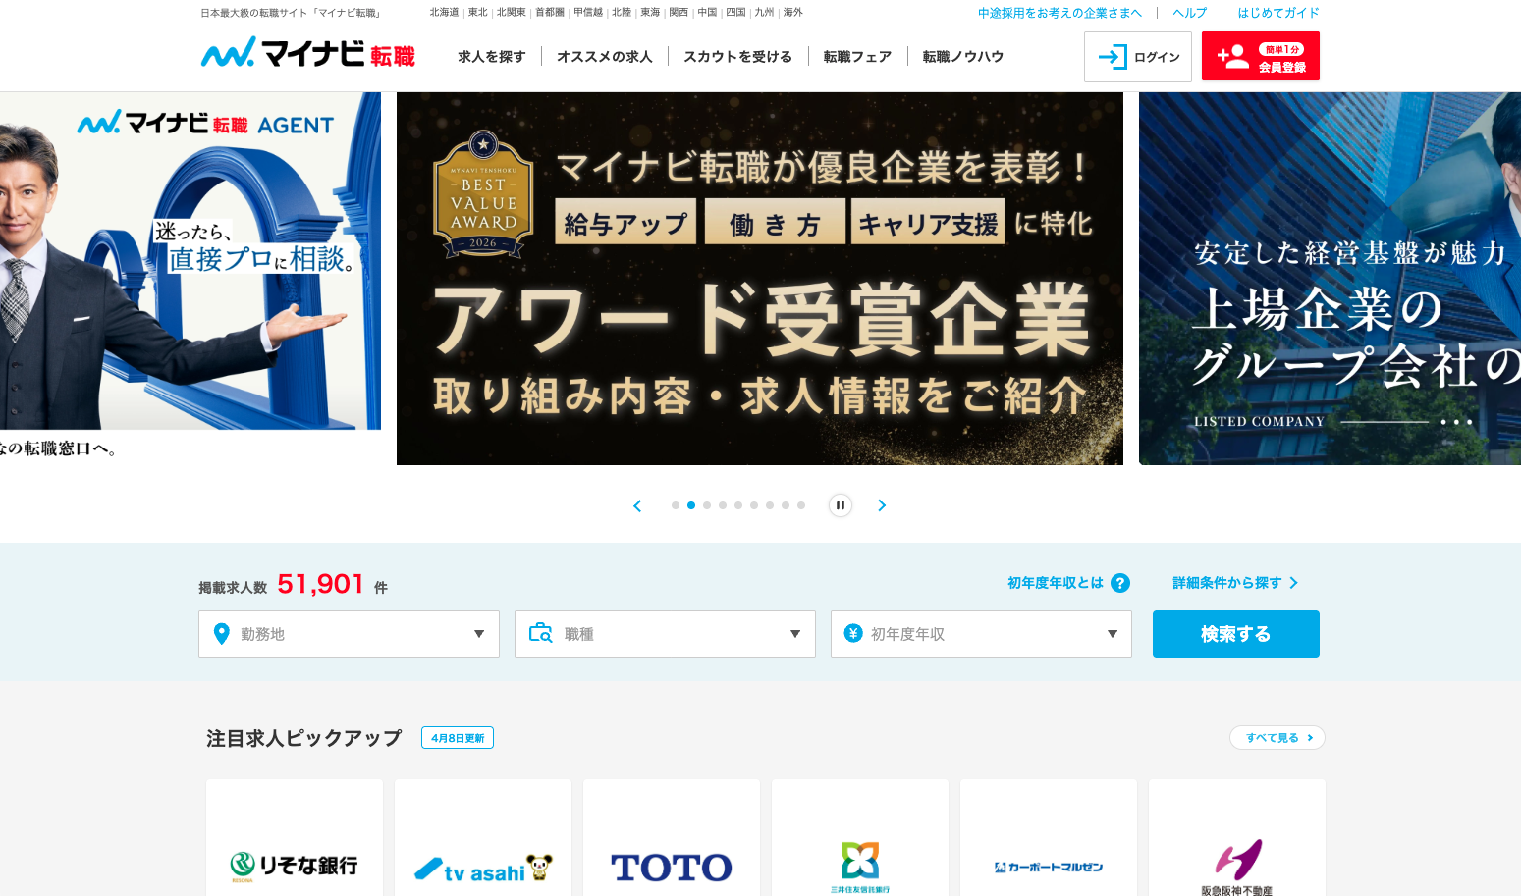Open the TOTO job card
Screen dimensions: 1521x896
pos(672,838)
